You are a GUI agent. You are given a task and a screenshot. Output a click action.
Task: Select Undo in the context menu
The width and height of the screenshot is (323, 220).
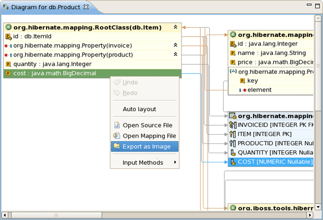[x=145, y=82]
